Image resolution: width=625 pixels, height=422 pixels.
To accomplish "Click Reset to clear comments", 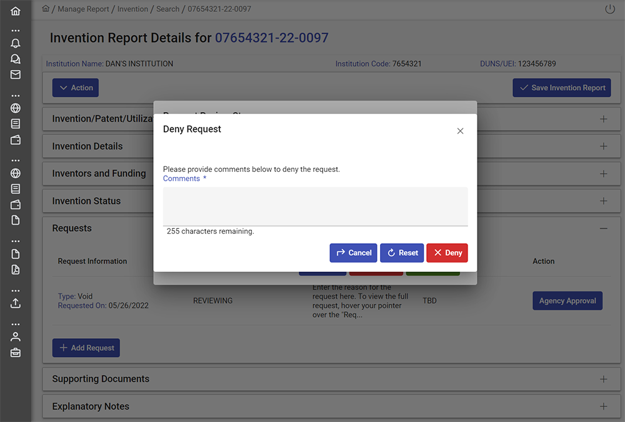I will (402, 253).
